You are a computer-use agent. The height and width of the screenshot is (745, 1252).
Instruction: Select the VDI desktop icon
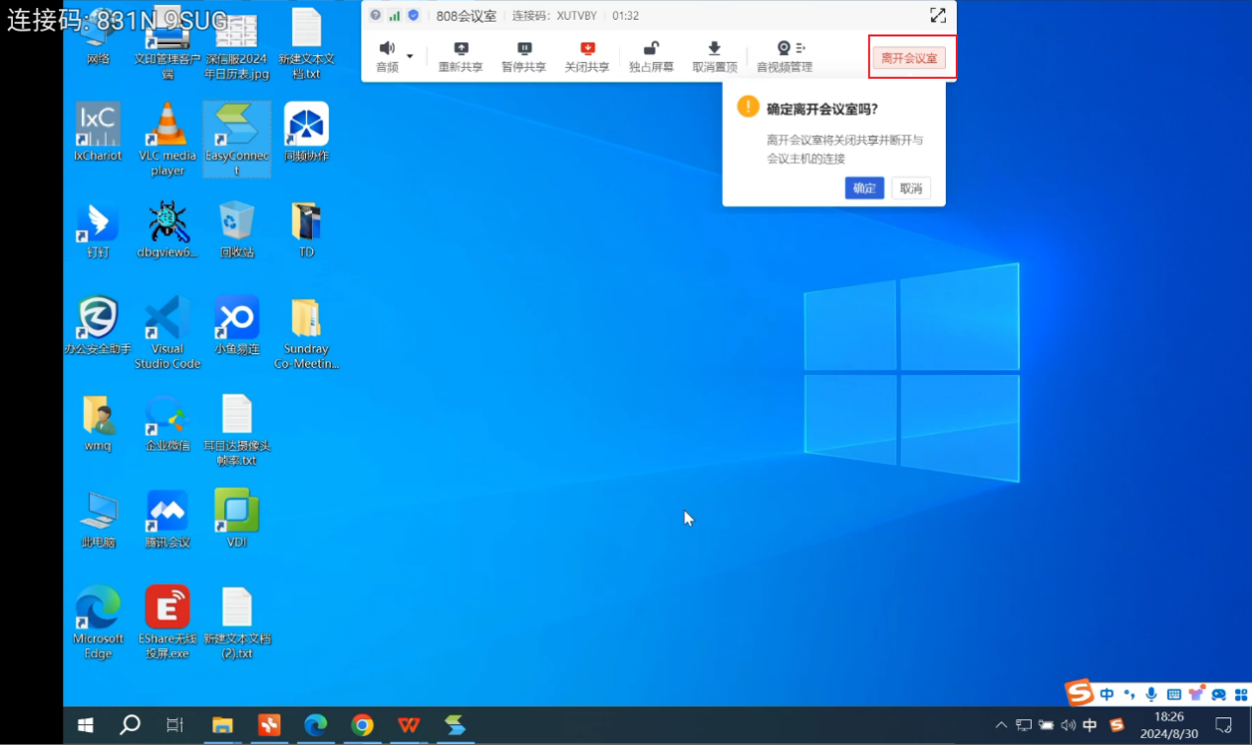[237, 519]
